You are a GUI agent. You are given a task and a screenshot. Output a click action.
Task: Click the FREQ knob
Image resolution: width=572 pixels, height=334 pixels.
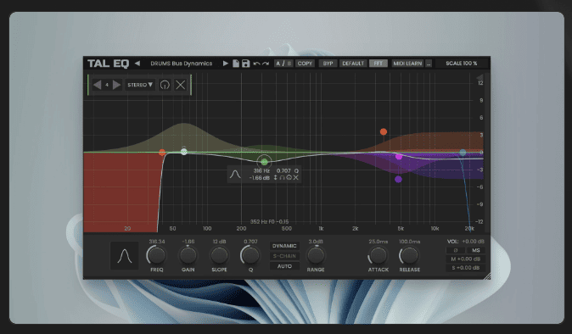pos(157,255)
